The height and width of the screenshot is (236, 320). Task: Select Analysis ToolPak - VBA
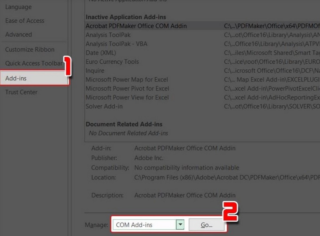[x=116, y=44]
